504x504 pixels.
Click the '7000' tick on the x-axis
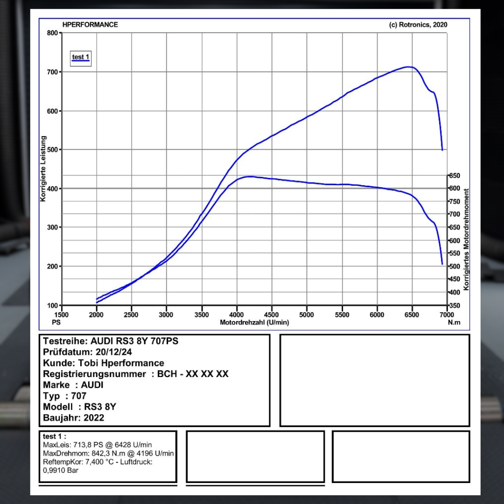click(447, 315)
